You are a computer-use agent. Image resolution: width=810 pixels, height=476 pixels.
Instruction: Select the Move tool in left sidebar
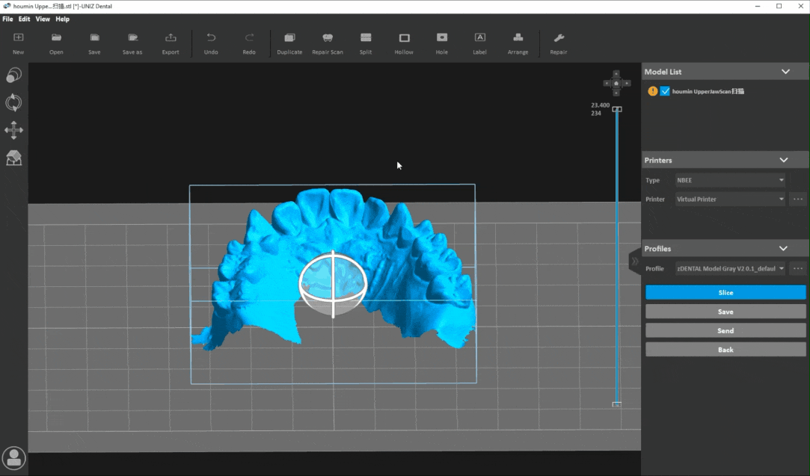[x=13, y=131]
